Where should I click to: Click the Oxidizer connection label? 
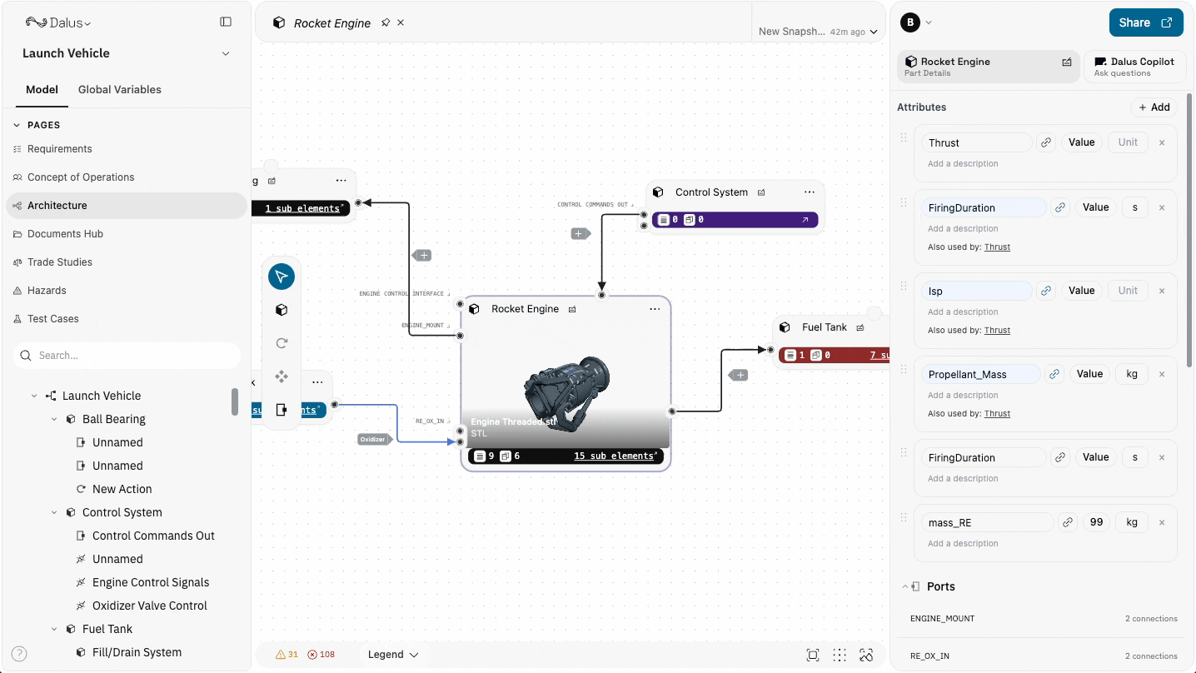coord(374,439)
